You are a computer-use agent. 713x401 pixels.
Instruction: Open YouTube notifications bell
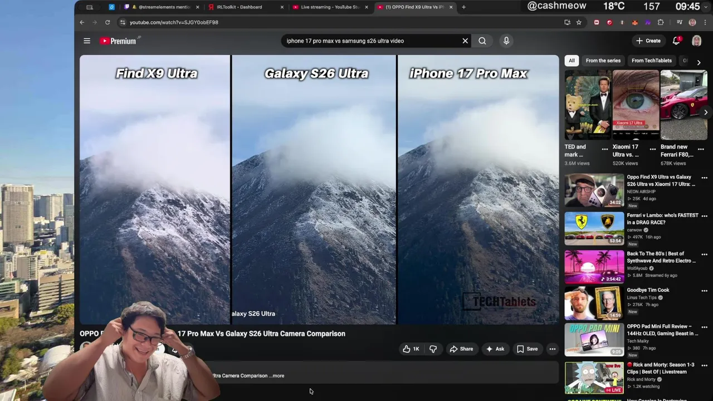pyautogui.click(x=676, y=41)
